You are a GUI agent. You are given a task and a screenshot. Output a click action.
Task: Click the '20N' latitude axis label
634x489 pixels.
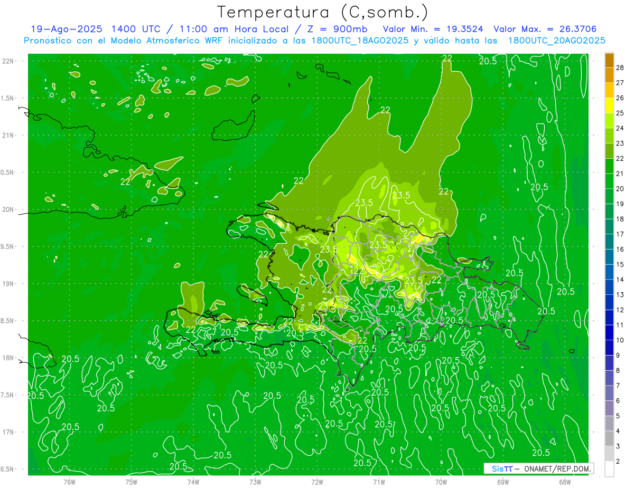(8, 209)
